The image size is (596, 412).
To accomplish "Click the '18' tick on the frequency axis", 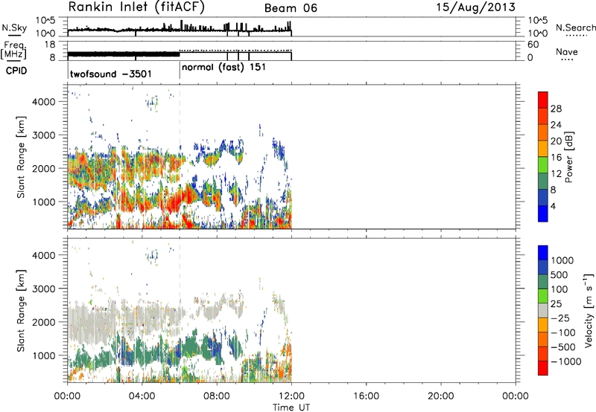I will (49, 45).
